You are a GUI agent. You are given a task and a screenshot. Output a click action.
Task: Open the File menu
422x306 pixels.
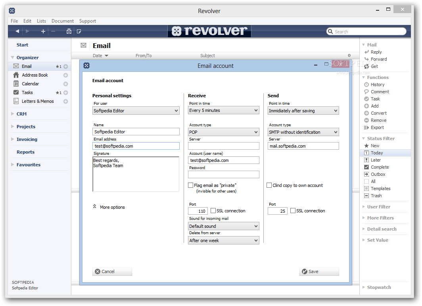tap(14, 21)
